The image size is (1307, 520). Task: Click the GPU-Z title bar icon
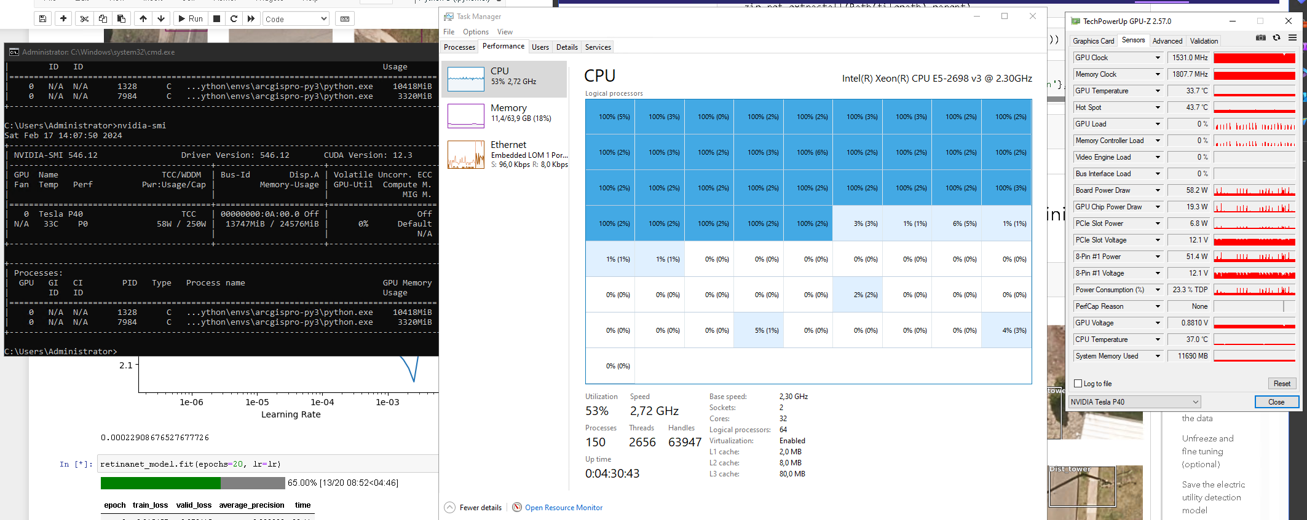[x=1075, y=21]
